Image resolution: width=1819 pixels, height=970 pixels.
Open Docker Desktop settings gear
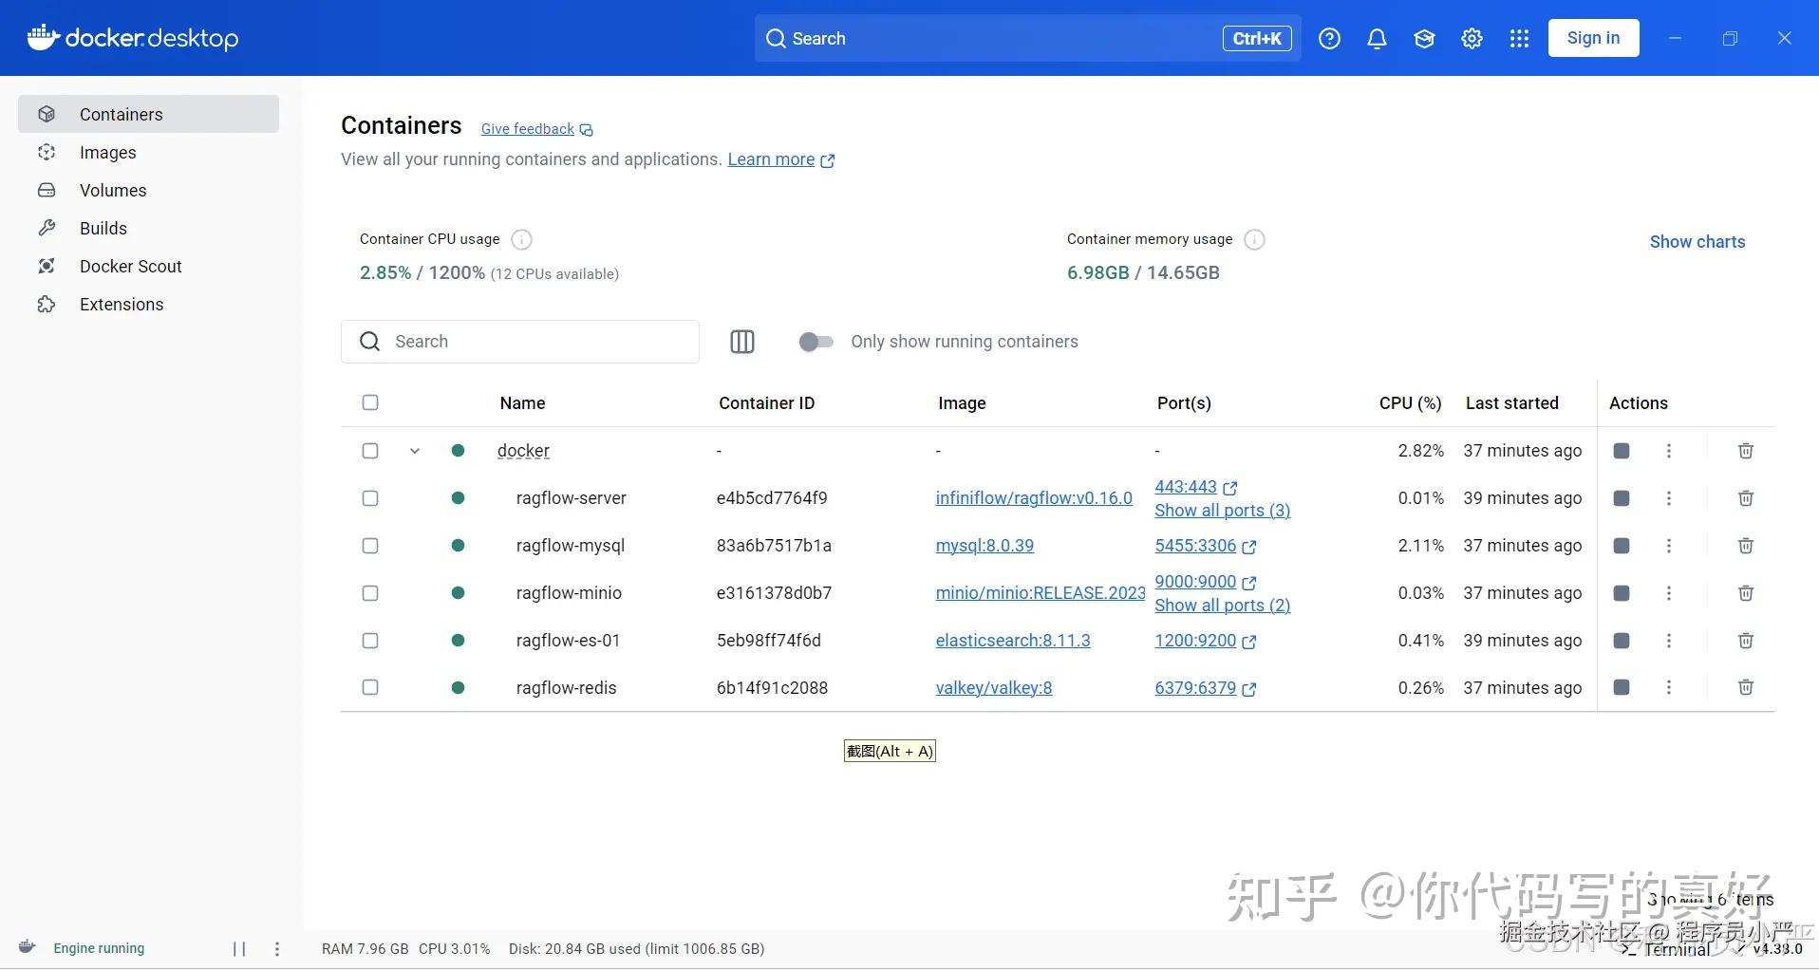(1472, 38)
